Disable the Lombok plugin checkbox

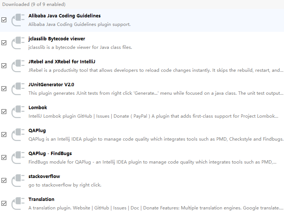[4, 112]
